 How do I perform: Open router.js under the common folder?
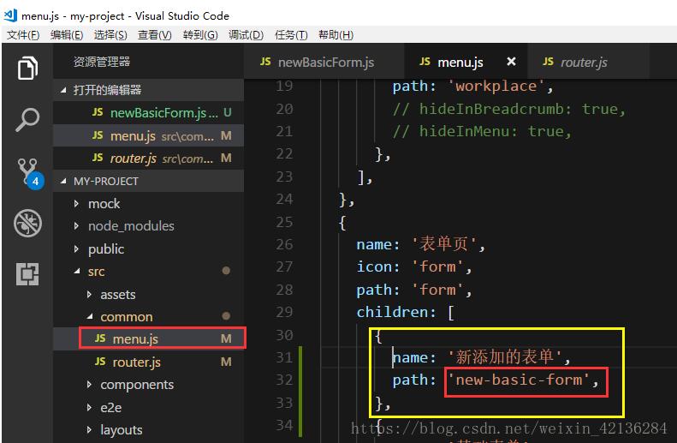(x=149, y=362)
